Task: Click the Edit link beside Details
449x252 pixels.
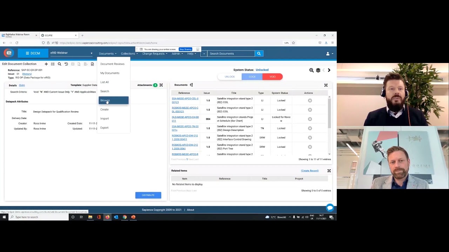Action: click(22, 85)
